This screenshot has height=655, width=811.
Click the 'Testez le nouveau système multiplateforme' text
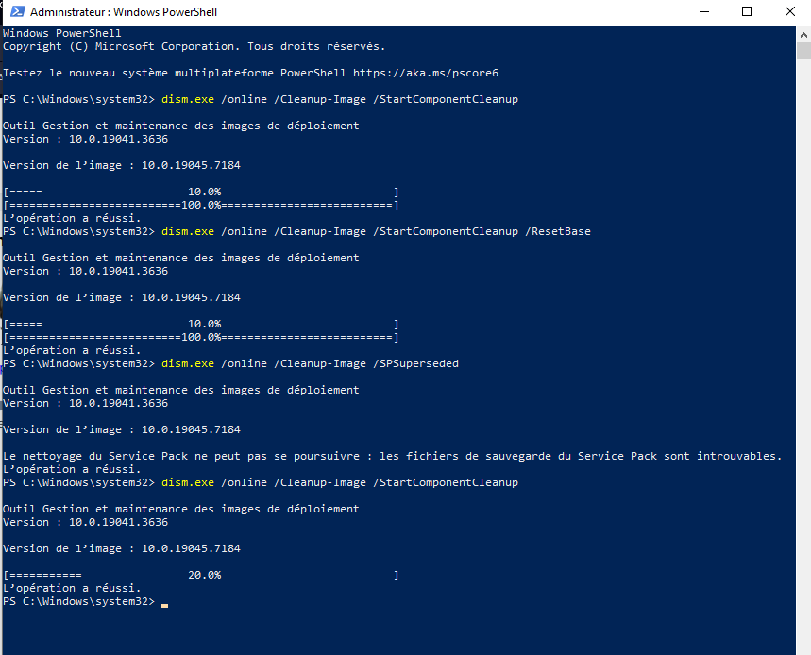click(138, 73)
